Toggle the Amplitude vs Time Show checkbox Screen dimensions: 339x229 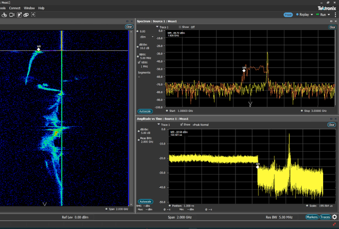(x=181, y=125)
